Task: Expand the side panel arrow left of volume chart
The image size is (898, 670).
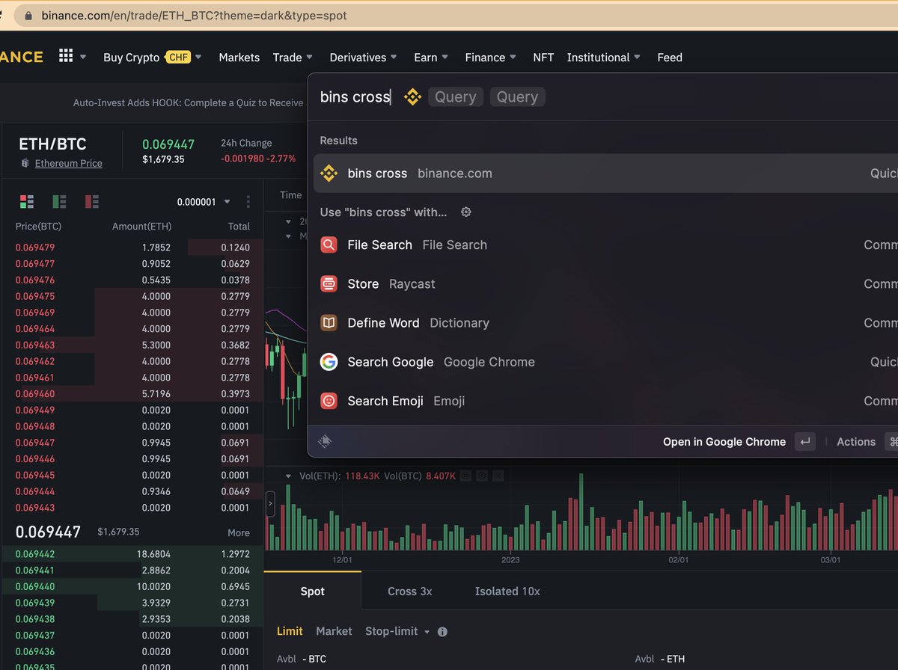Action: coord(270,503)
